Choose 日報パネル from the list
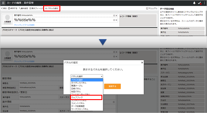This screenshot has width=207, height=113. click(87, 89)
